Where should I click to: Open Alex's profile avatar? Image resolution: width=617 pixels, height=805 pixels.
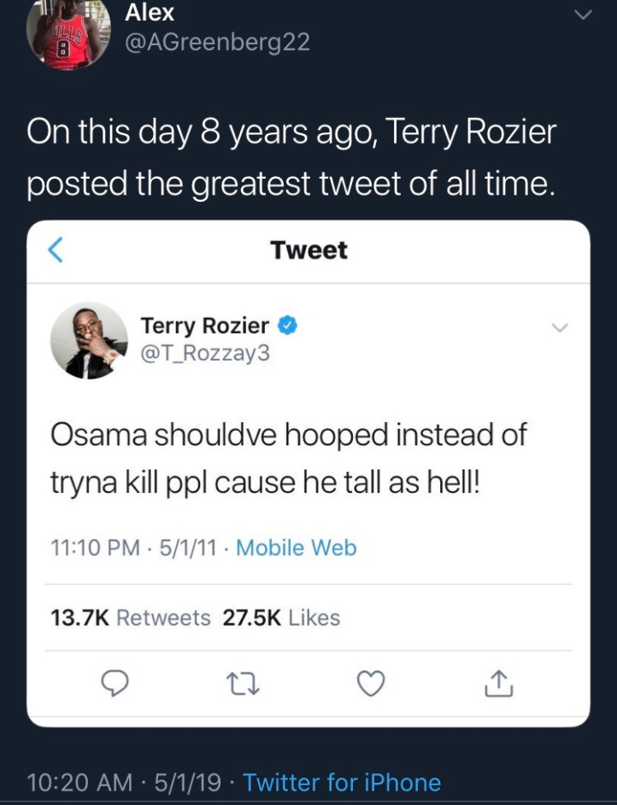point(68,32)
